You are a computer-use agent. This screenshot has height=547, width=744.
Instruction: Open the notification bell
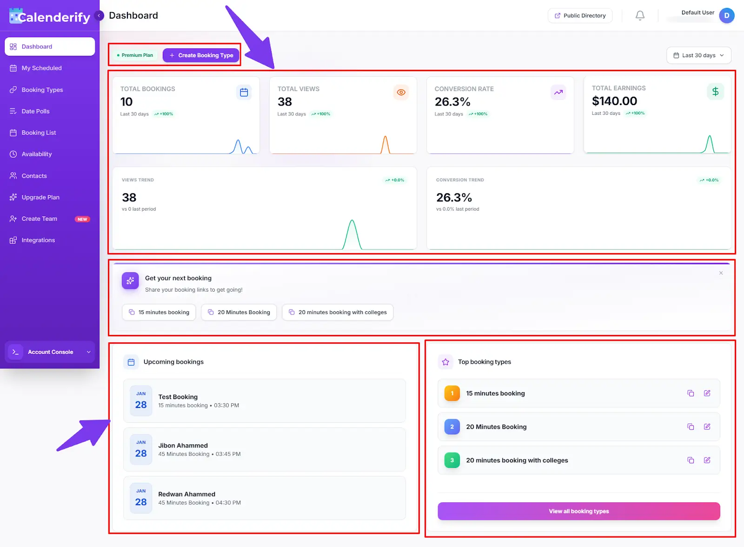tap(639, 15)
